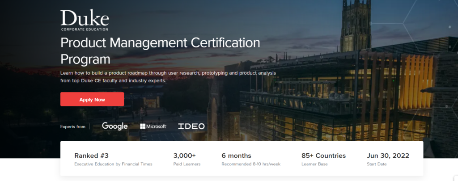The width and height of the screenshot is (458, 181).
Task: Select the 85+ Countries statistic
Action: click(324, 156)
